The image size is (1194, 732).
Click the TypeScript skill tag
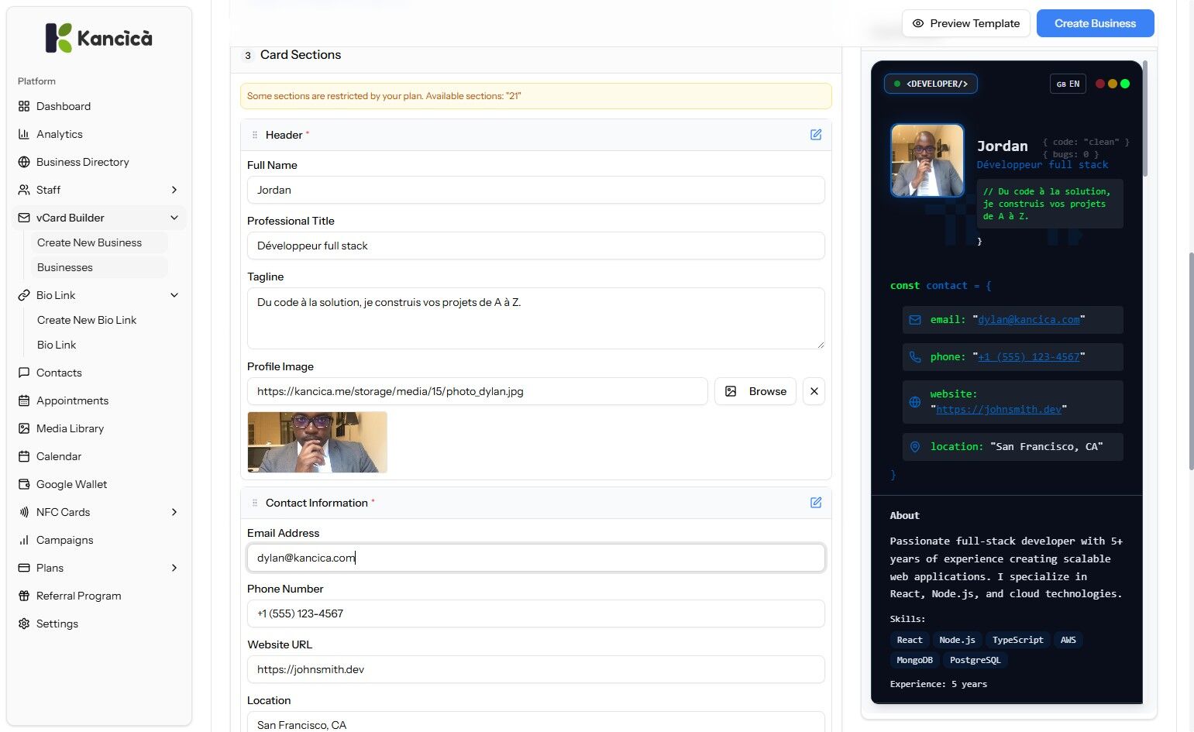click(1018, 640)
